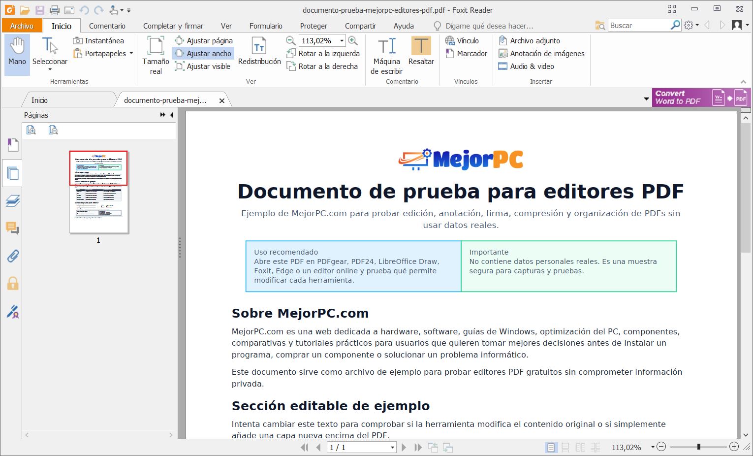This screenshot has height=456, width=753.
Task: Enable single page view in status bar
Action: [551, 447]
